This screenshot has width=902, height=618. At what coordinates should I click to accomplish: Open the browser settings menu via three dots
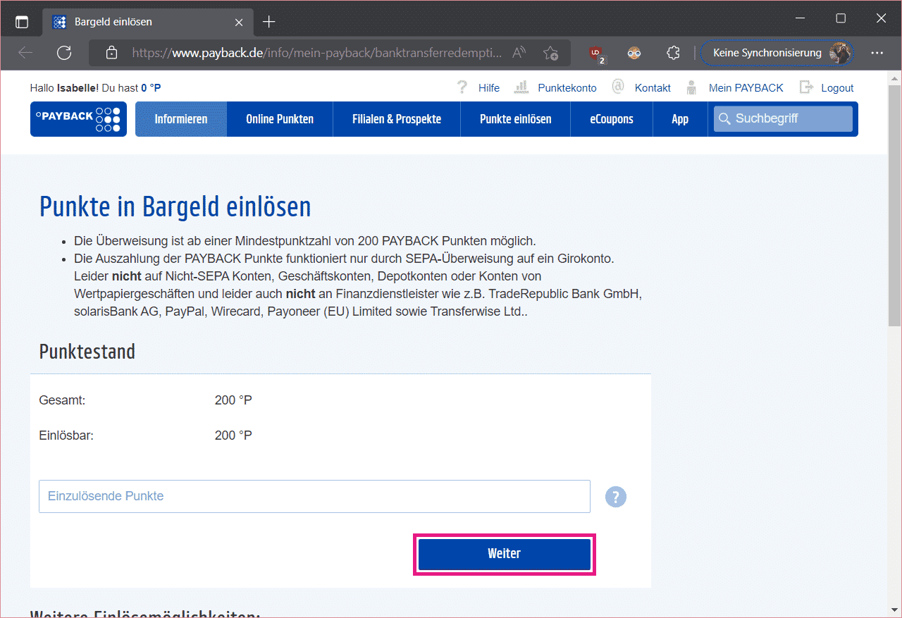(877, 52)
